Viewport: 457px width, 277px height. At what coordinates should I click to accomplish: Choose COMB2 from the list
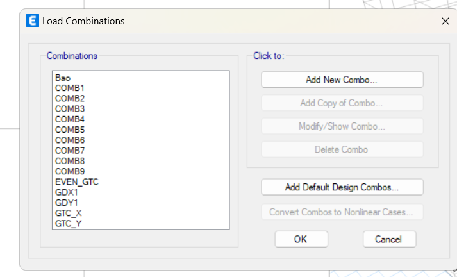pyautogui.click(x=70, y=99)
